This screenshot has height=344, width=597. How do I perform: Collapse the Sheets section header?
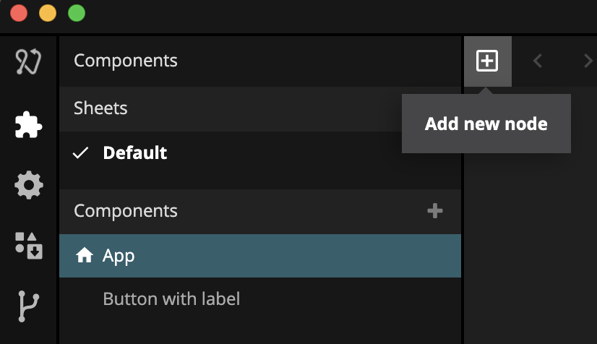[100, 108]
